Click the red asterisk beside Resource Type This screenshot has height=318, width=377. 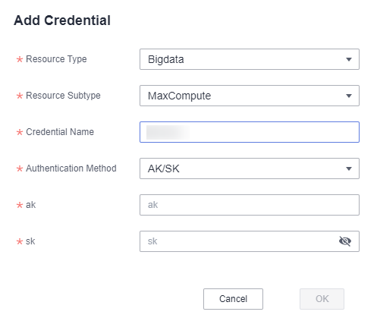(20, 60)
